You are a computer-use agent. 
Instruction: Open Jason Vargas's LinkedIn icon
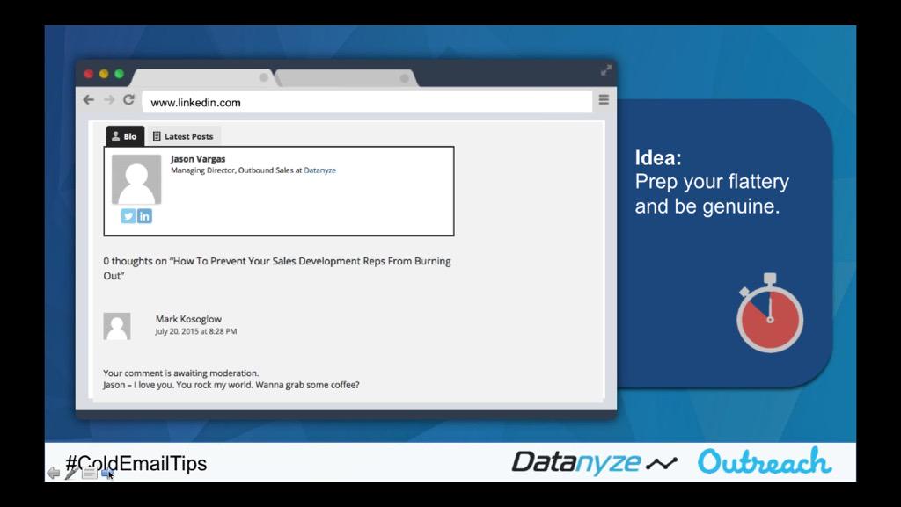(144, 216)
